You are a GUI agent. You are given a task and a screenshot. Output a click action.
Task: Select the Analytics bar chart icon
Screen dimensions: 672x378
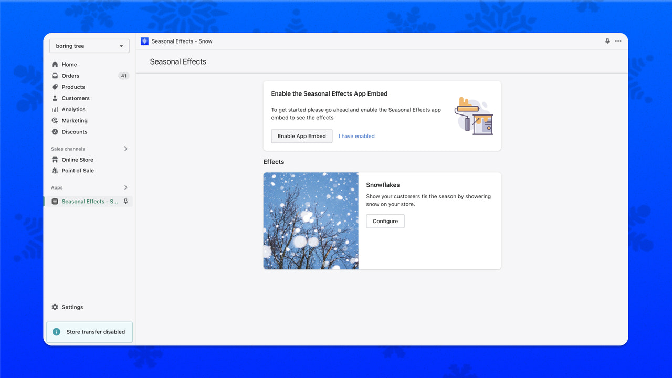[55, 109]
